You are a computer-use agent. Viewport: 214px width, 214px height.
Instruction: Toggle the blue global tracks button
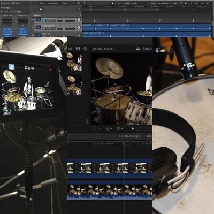click(79, 9)
